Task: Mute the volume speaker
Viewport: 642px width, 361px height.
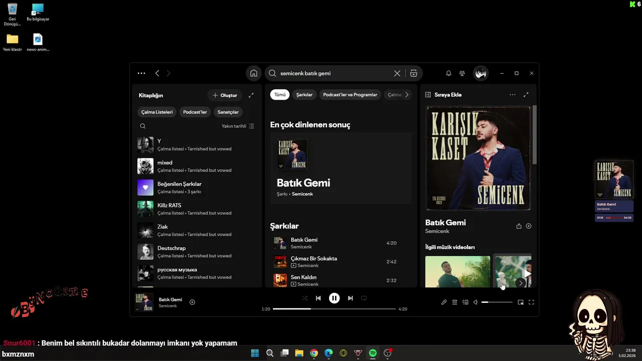Action: tap(475, 302)
